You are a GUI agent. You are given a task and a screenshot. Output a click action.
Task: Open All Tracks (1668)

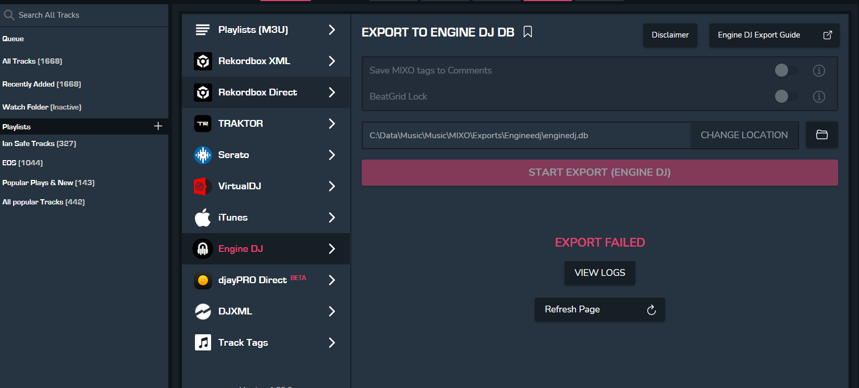(32, 61)
